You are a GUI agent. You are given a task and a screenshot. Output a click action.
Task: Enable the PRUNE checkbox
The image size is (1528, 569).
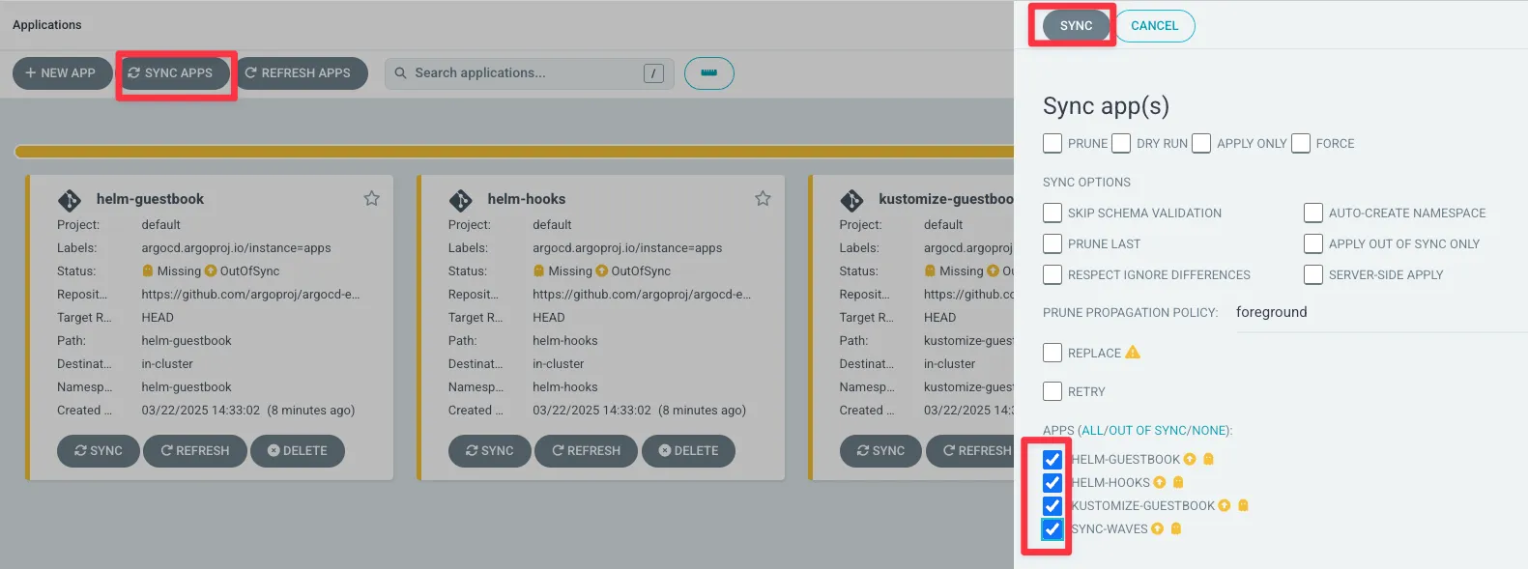pos(1052,143)
